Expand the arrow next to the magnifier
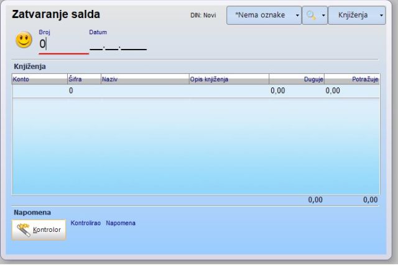 [x=323, y=15]
